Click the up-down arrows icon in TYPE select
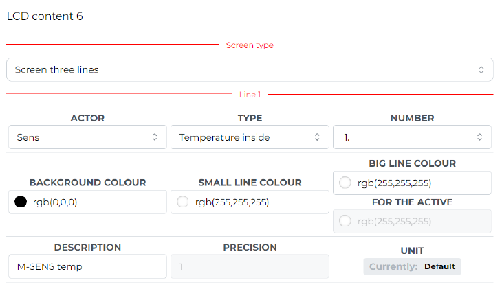The width and height of the screenshot is (502, 291). click(x=317, y=137)
